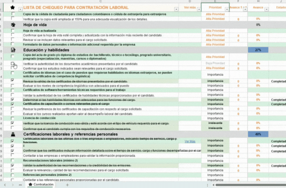The height and width of the screenshot is (188, 286).
Task: Check the box for Licencia de conducción
Action: pos(12,118)
